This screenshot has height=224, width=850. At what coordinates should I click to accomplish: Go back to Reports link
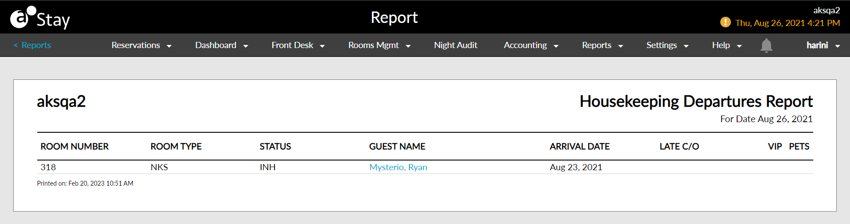click(32, 45)
